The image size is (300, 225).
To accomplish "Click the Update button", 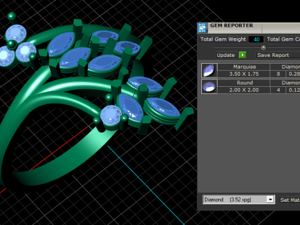I will click(226, 55).
